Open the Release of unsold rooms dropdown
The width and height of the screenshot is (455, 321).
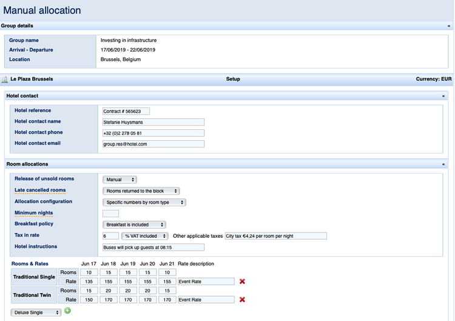tap(120, 180)
